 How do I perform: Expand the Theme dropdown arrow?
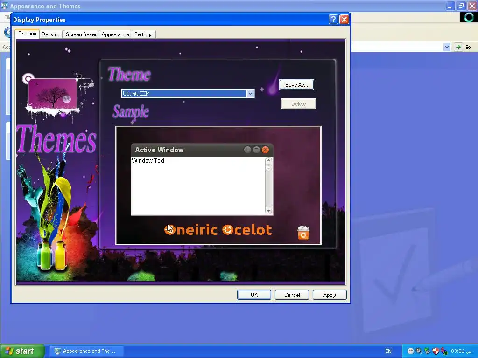pyautogui.click(x=250, y=93)
